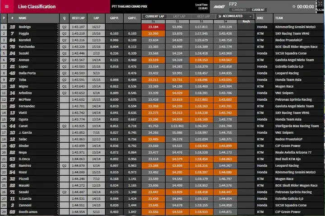Grab the dotted handle on Binder's row

pyautogui.click(x=58, y=146)
